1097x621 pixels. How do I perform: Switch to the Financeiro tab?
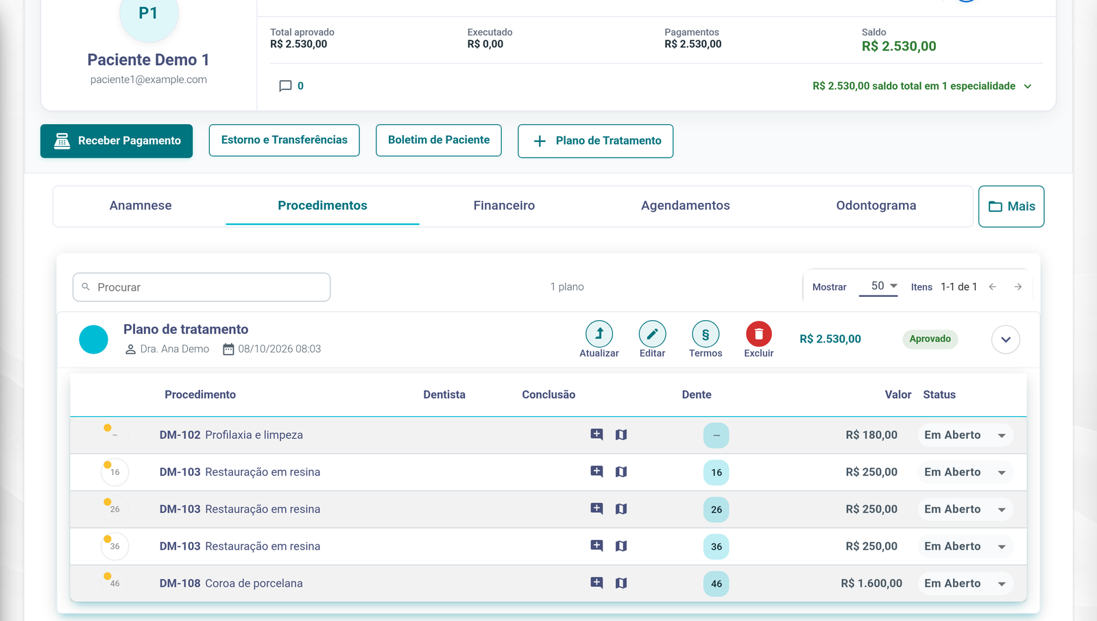504,206
